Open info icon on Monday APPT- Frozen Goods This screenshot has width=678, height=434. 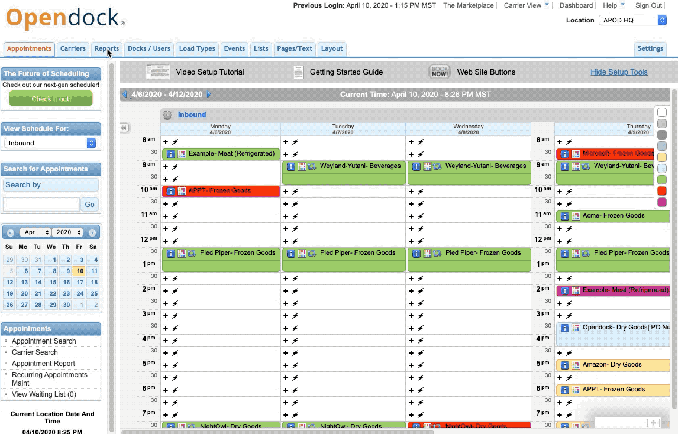point(171,191)
